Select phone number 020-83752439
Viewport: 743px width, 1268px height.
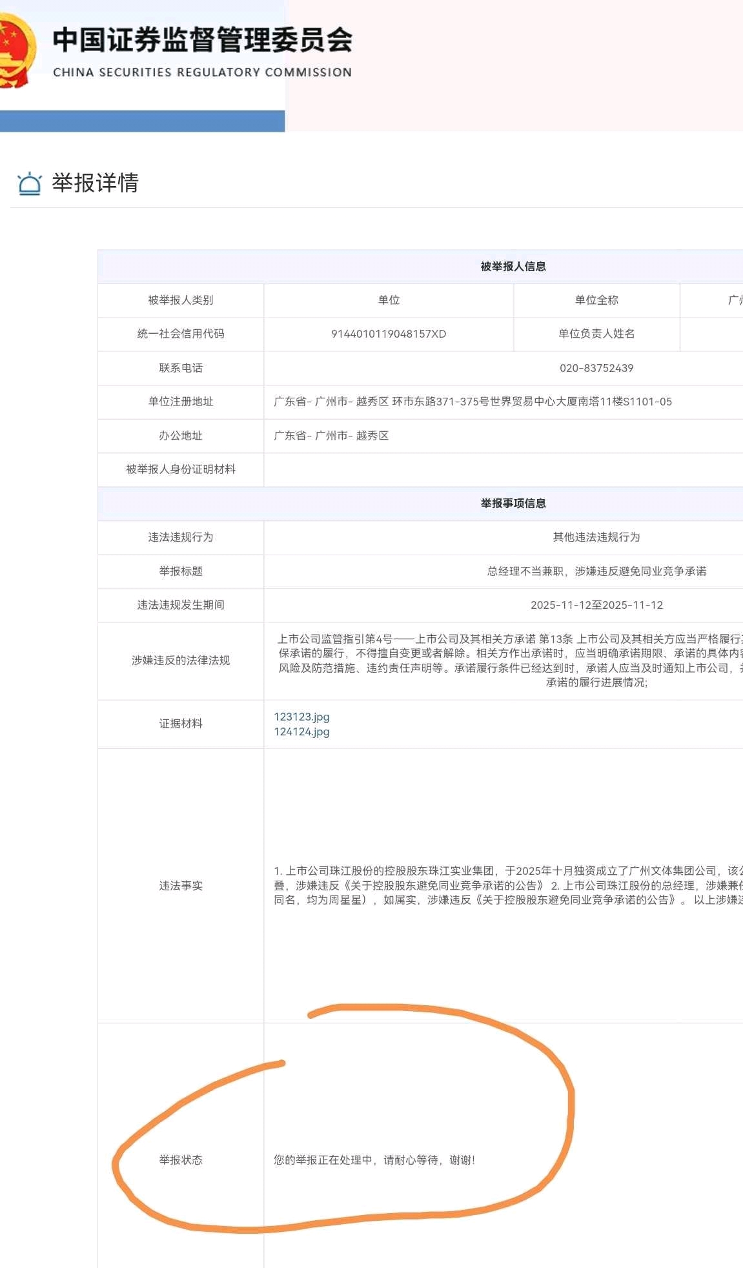point(596,368)
